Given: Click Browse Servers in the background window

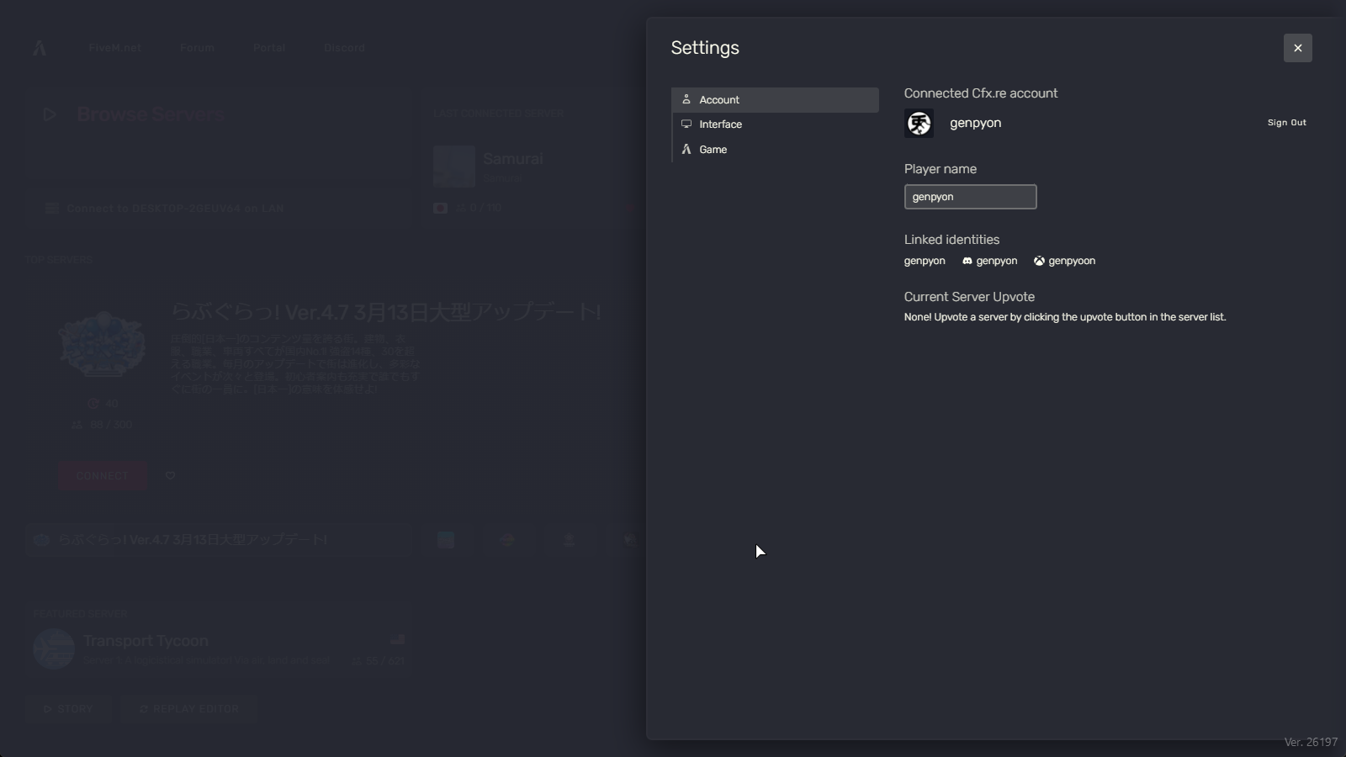Looking at the screenshot, I should click(x=150, y=114).
